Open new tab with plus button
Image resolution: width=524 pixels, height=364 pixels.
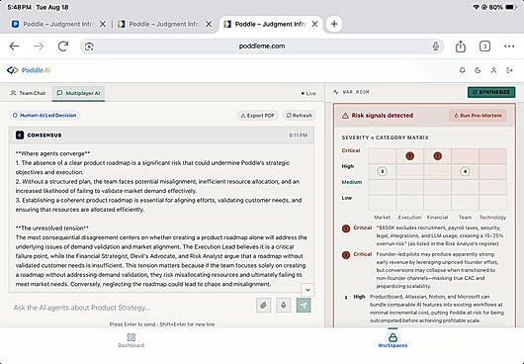(x=334, y=24)
